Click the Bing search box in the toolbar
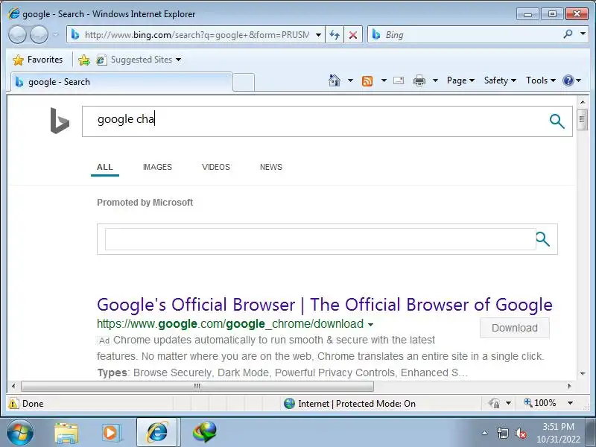Image resolution: width=596 pixels, height=447 pixels. [x=463, y=35]
